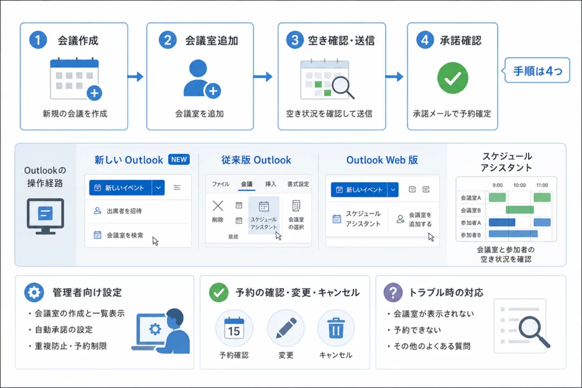Screen dimensions: 582x388
Task: Click the gear icon next to 管理者向け設定
Action: pyautogui.click(x=34, y=293)
